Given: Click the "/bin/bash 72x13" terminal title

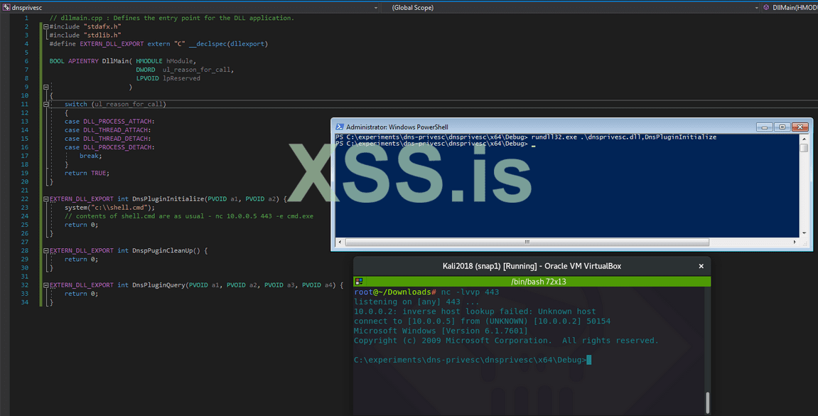Looking at the screenshot, I should (x=539, y=282).
